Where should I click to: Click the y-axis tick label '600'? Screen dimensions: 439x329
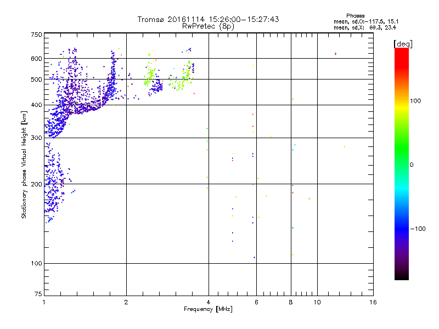[36, 59]
